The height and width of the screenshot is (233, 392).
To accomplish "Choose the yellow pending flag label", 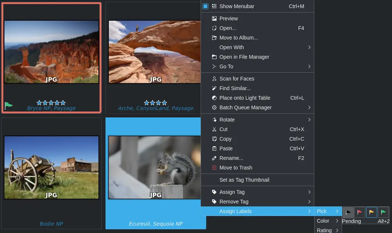I will coord(372,212).
